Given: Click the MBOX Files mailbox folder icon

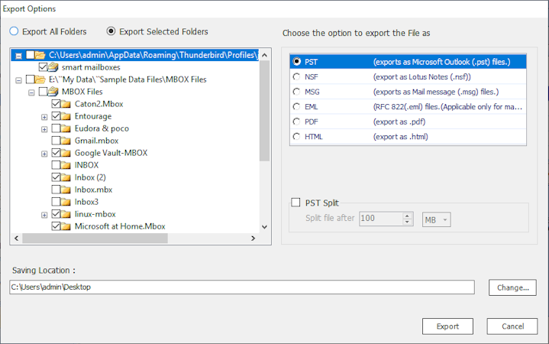Looking at the screenshot, I should 53,92.
